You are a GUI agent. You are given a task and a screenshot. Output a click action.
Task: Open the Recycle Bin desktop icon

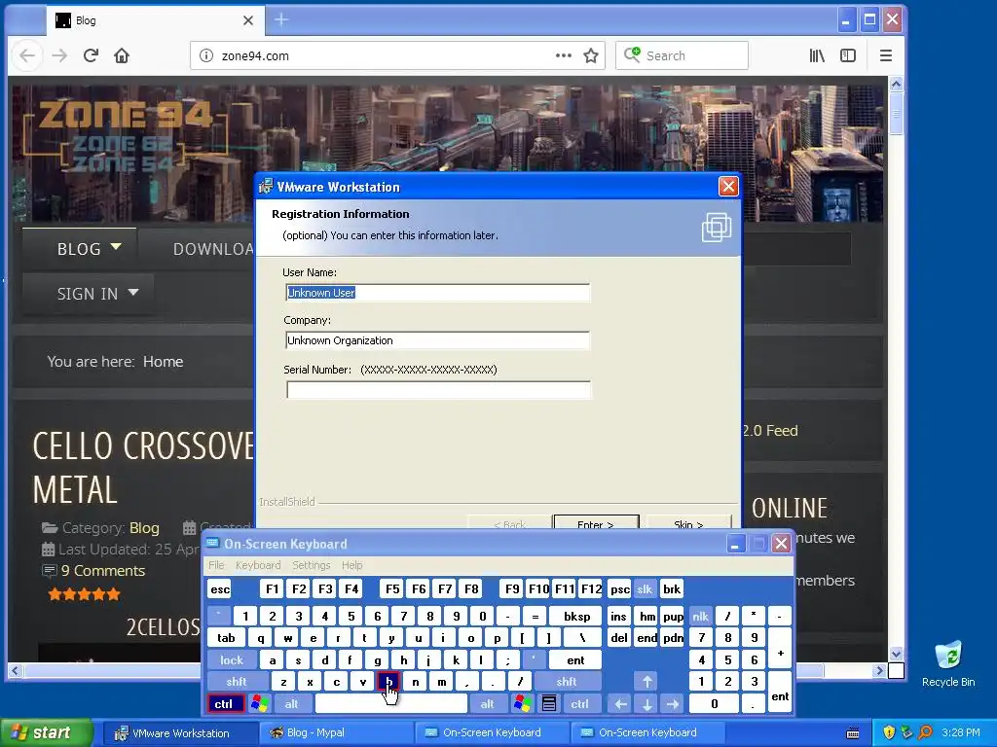[948, 663]
